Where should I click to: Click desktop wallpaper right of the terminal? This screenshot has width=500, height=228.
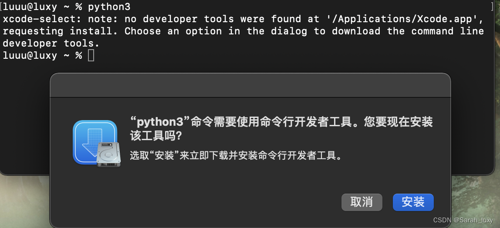click(x=497, y=96)
